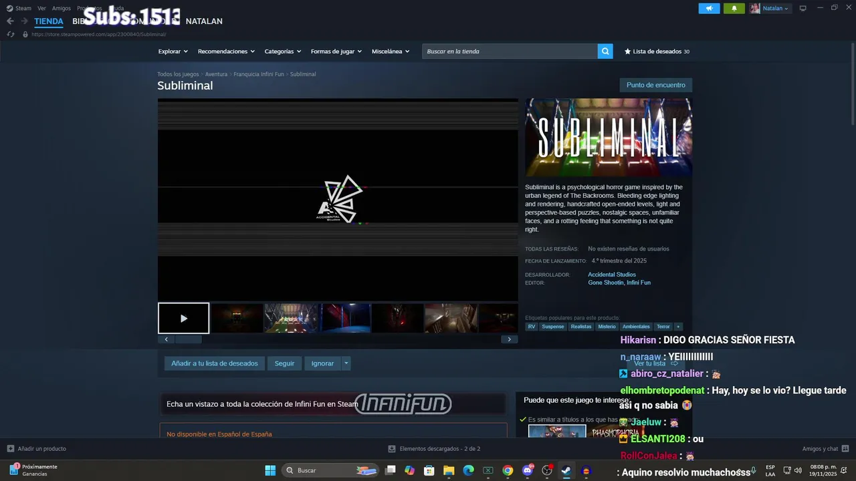Select the Terror tag
This screenshot has width=856, height=481.
click(663, 327)
